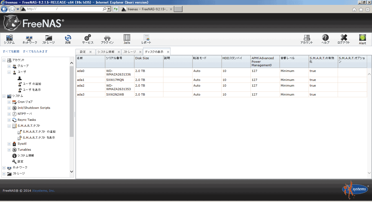The width and height of the screenshot is (372, 202).
Task: Expand the グループ tree node
Action: [x=9, y=66]
